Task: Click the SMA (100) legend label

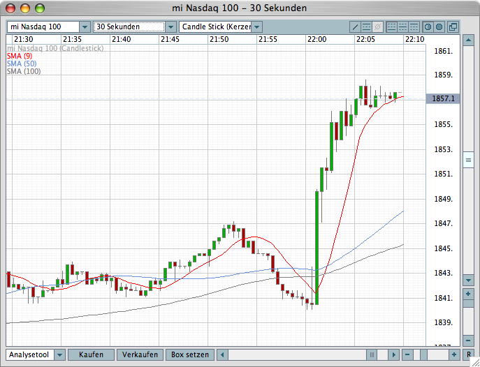Action: click(x=24, y=71)
